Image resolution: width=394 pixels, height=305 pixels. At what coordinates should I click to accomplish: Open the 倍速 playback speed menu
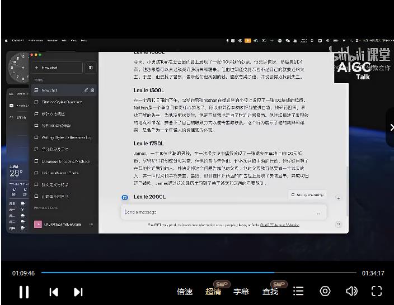tap(185, 292)
